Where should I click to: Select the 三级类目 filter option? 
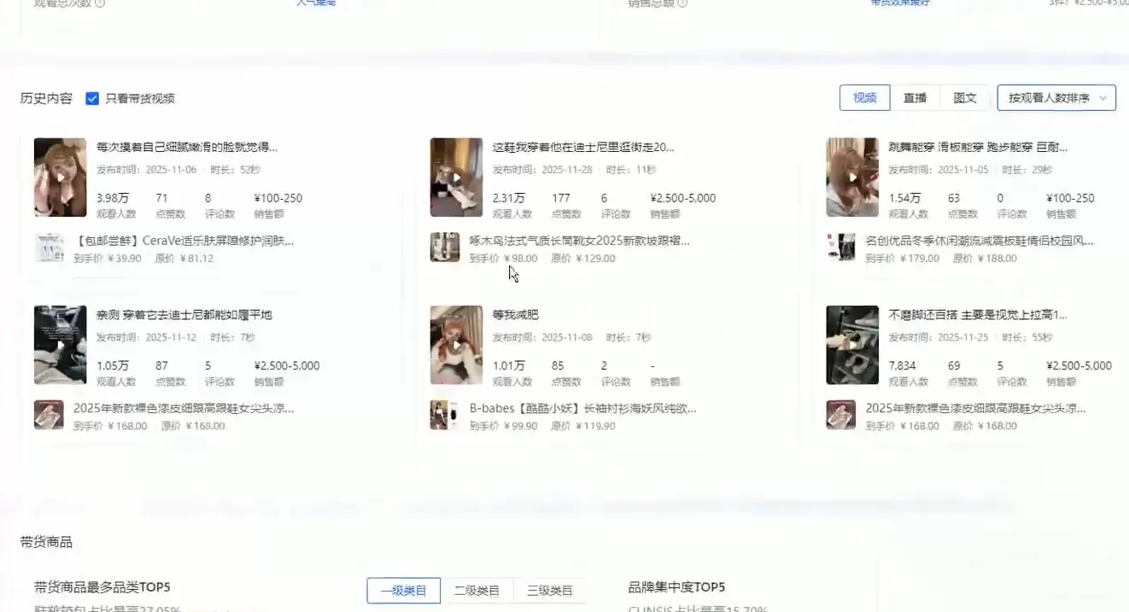[551, 590]
